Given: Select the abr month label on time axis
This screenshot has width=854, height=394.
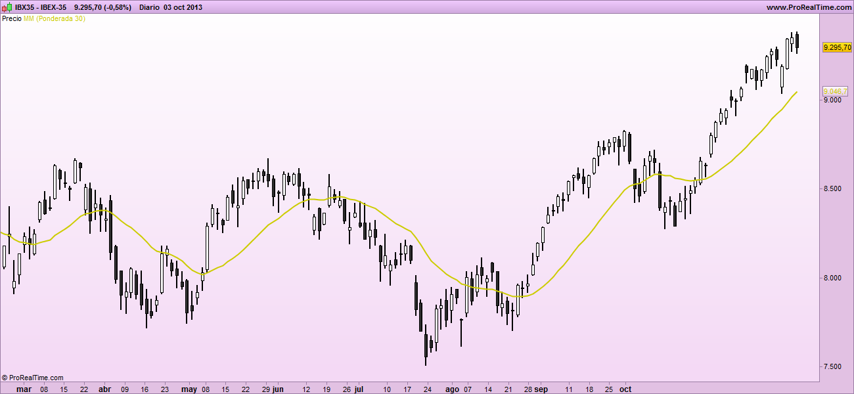Looking at the screenshot, I should [104, 389].
